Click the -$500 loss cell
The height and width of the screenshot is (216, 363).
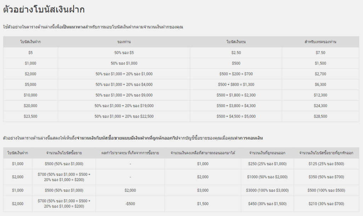(130, 204)
